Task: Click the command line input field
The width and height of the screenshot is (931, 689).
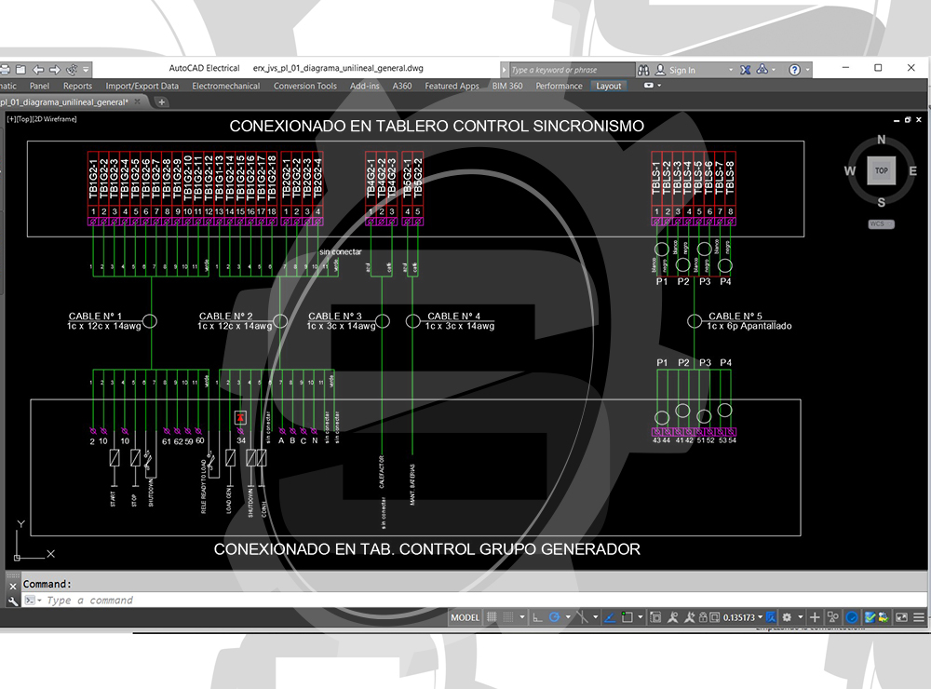Action: (279, 601)
